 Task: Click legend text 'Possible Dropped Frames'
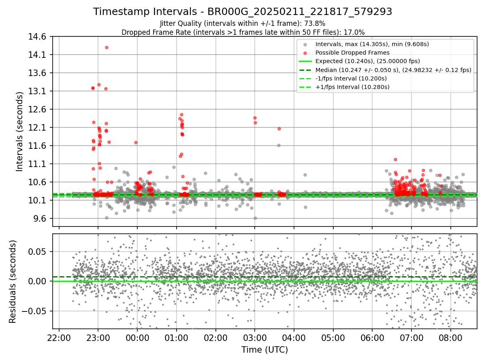coord(352,53)
